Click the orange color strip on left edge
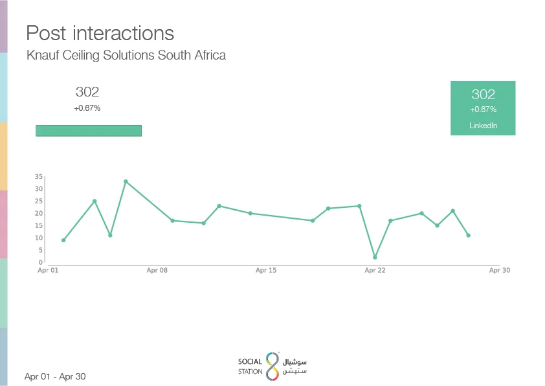The height and width of the screenshot is (386, 545). (3, 156)
